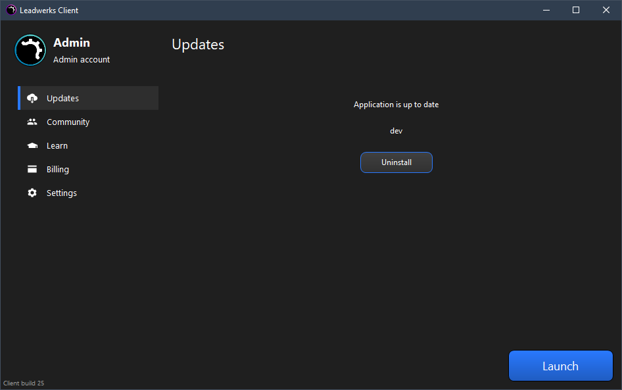Open the Billing page
The height and width of the screenshot is (390, 622).
click(x=88, y=169)
